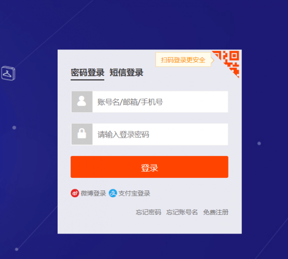Click the red Weibo logo icon
The width and height of the screenshot is (288, 259).
tap(75, 193)
